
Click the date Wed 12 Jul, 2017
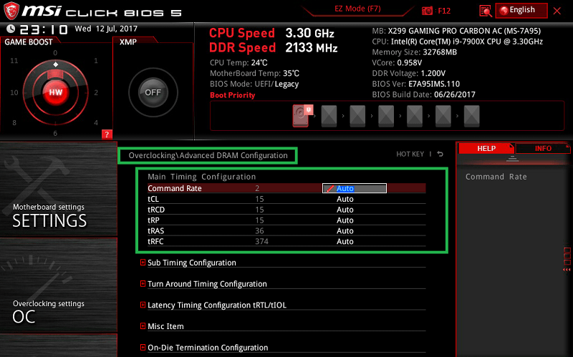[x=106, y=29]
